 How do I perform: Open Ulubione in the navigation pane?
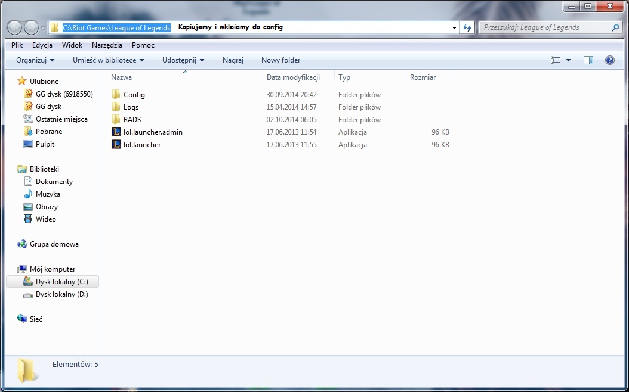[x=44, y=81]
